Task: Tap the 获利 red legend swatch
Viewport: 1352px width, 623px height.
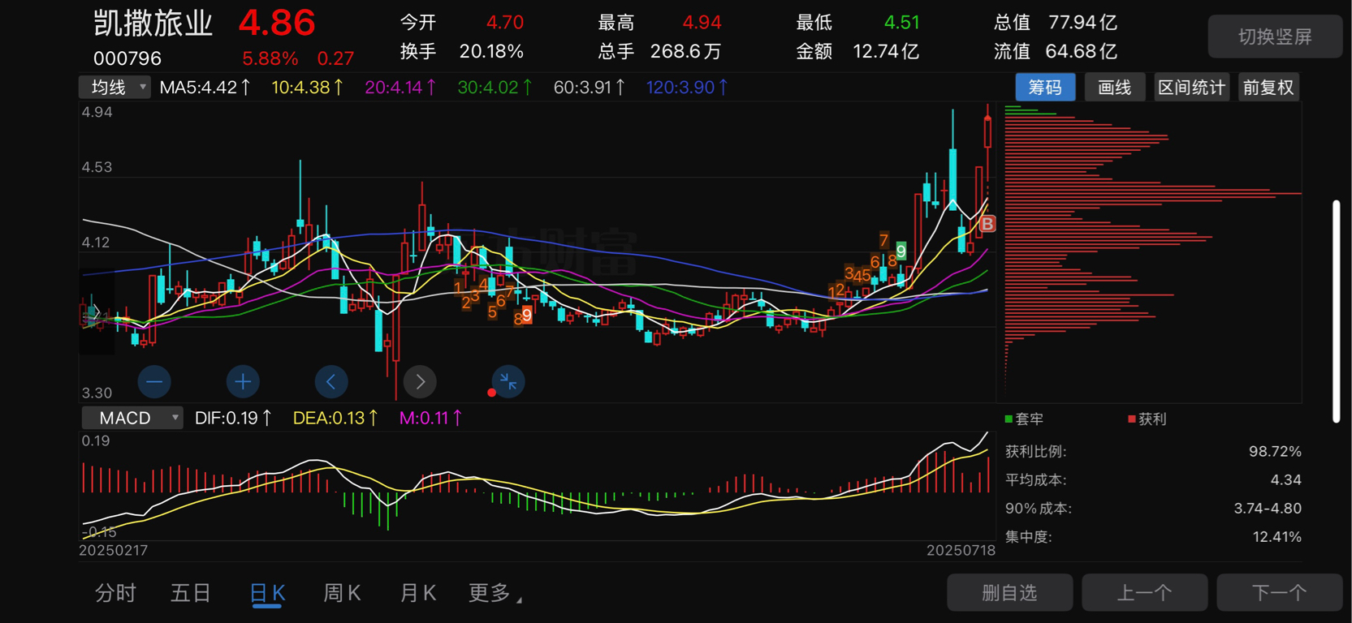Action: pyautogui.click(x=1132, y=419)
